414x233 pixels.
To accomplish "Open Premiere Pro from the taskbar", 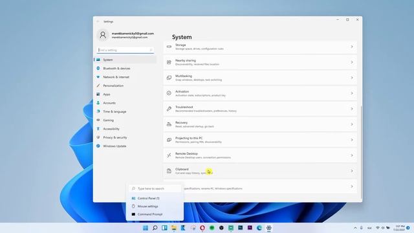I will pyautogui.click(x=250, y=227).
